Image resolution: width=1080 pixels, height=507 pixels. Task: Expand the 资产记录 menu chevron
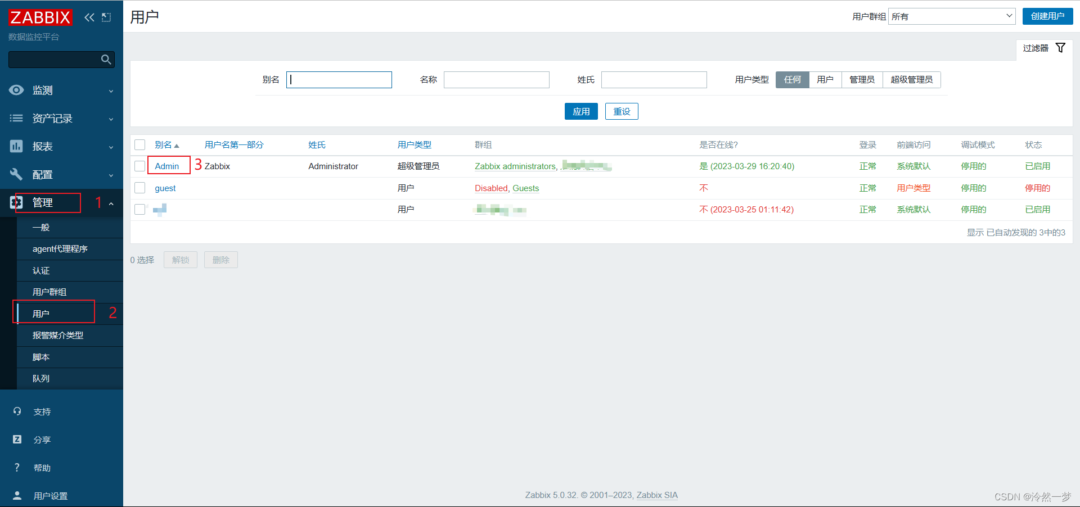tap(111, 119)
